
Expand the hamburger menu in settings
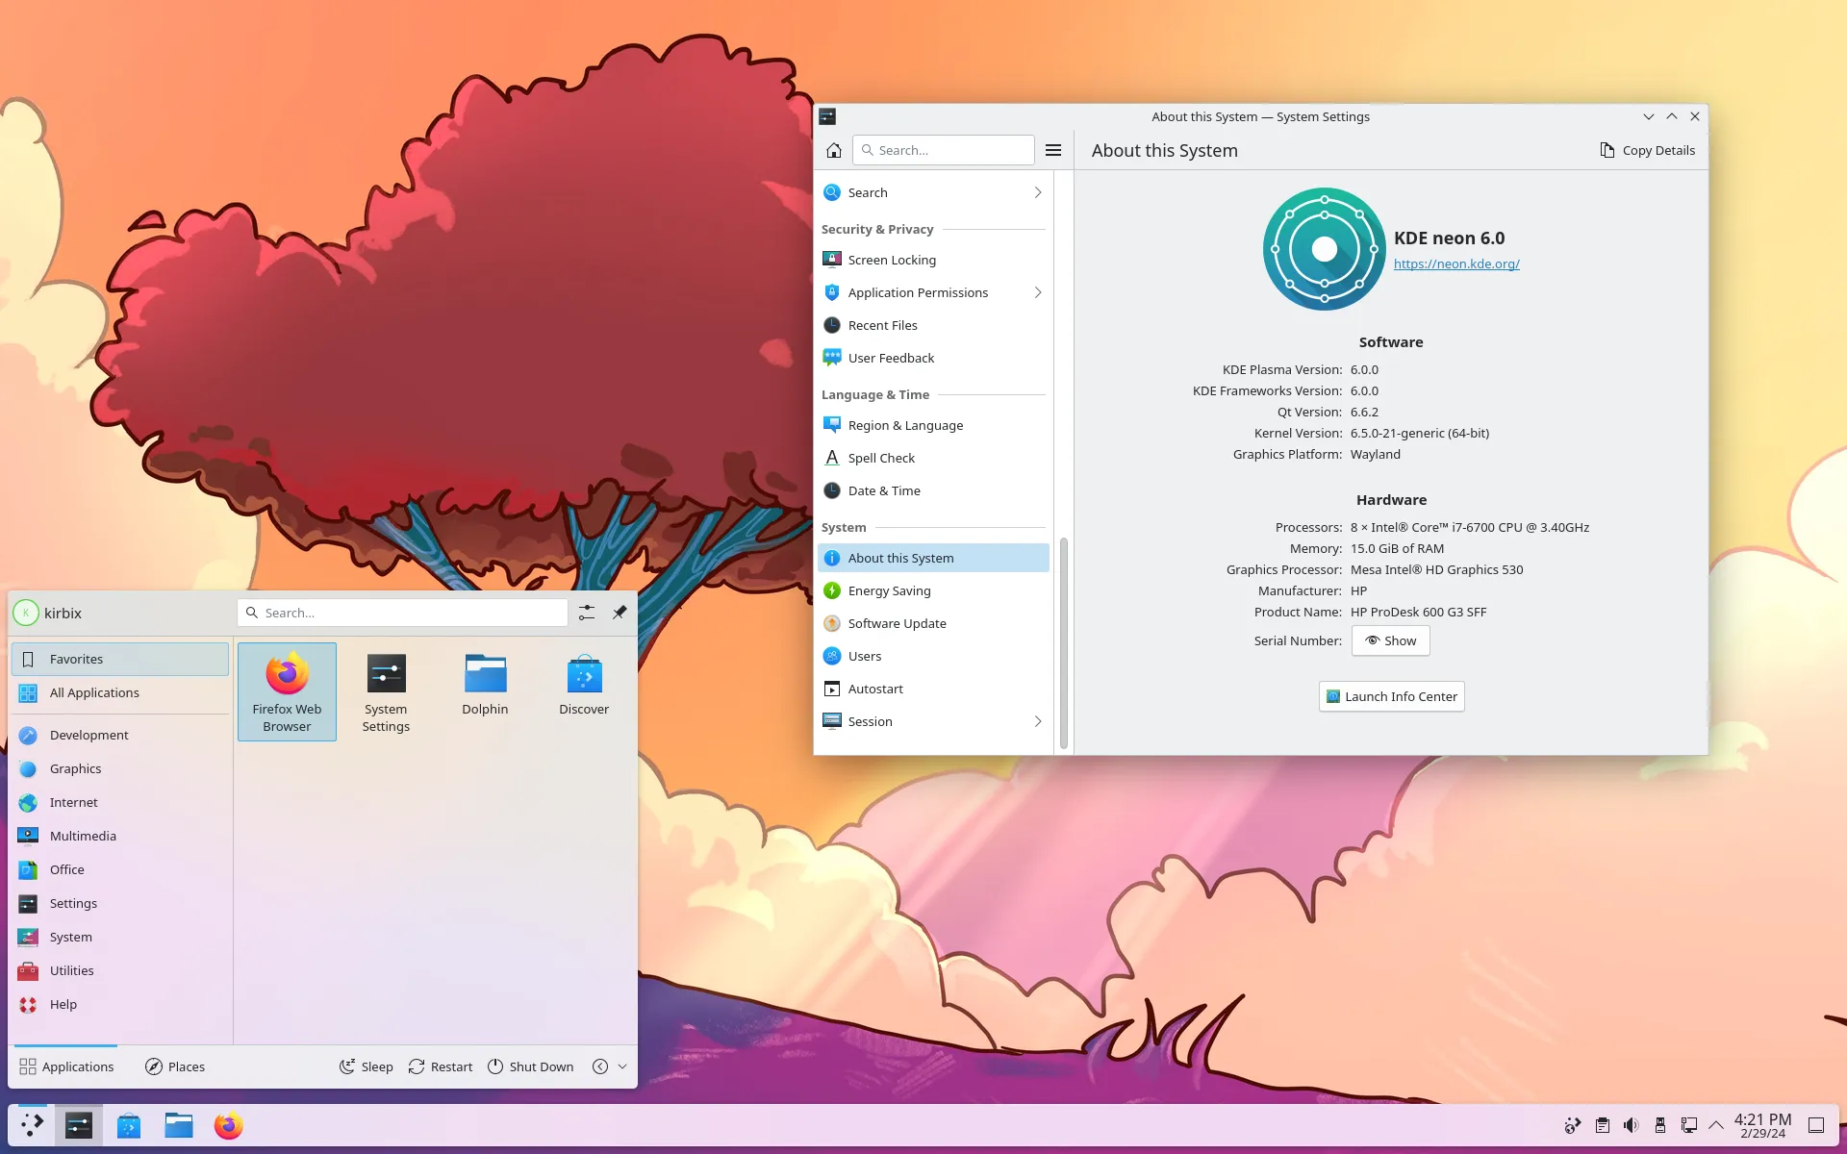[x=1051, y=149]
